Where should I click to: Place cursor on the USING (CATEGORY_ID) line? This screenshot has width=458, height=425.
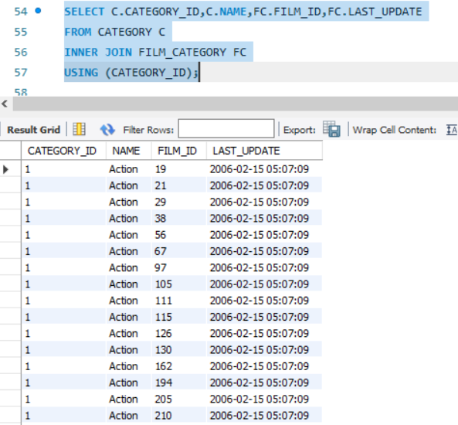(x=131, y=72)
